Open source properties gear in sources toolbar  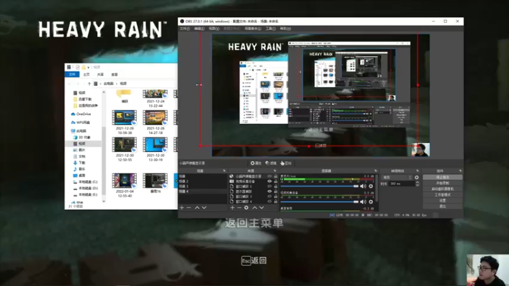tap(246, 208)
